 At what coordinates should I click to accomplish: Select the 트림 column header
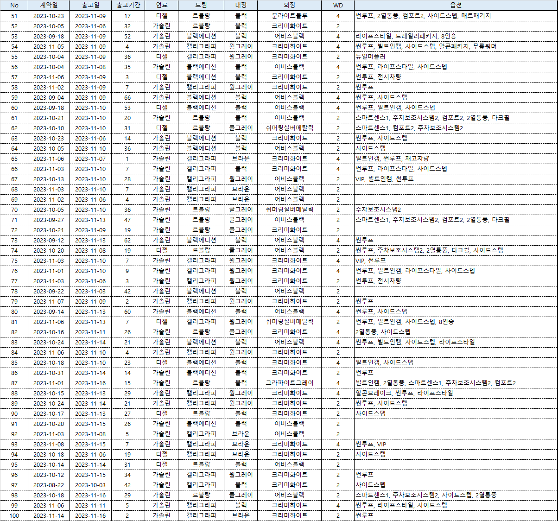click(x=201, y=6)
